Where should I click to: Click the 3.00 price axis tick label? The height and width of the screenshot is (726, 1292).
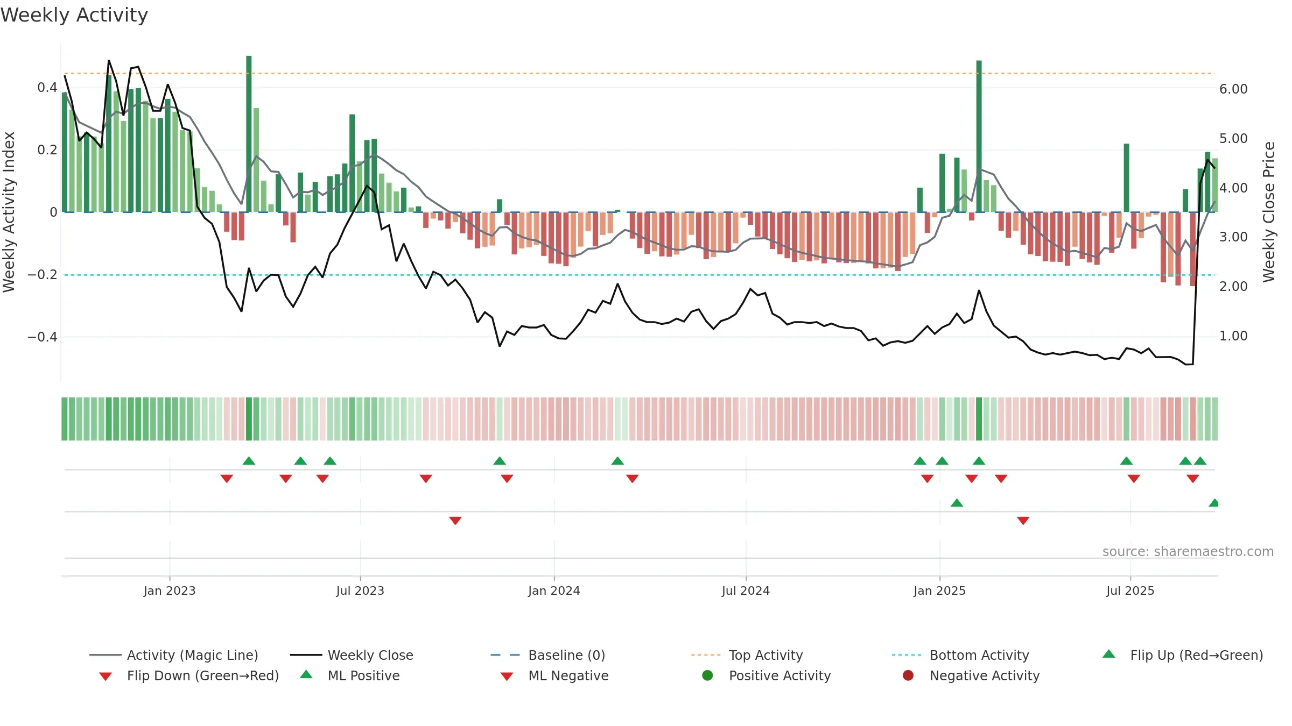(1233, 237)
